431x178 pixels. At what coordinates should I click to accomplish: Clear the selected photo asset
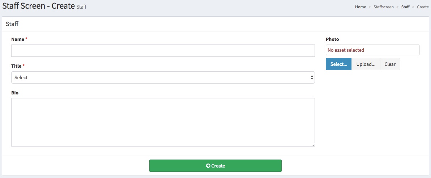click(x=390, y=64)
